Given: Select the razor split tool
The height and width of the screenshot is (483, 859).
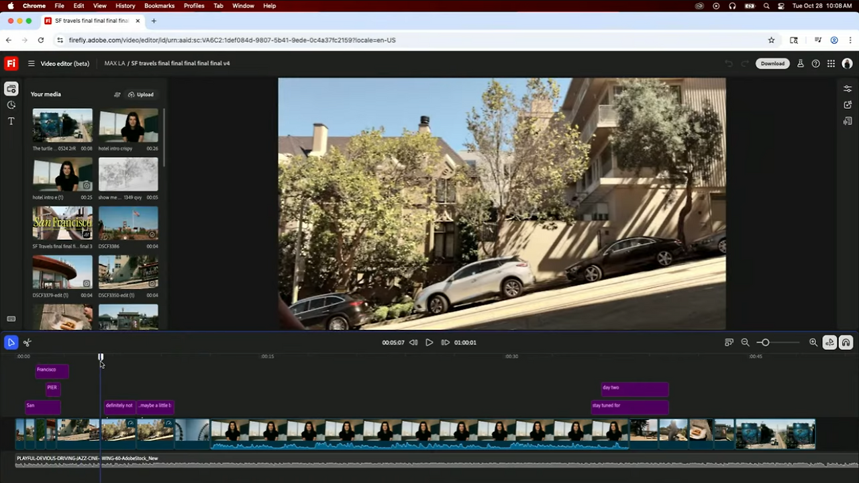Looking at the screenshot, I should point(27,343).
